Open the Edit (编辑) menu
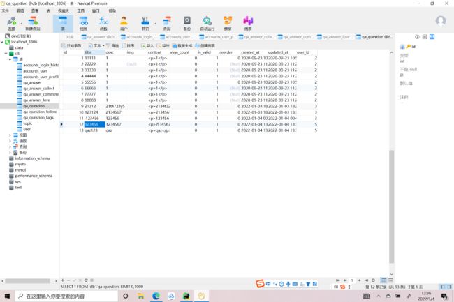 [x=20, y=10]
